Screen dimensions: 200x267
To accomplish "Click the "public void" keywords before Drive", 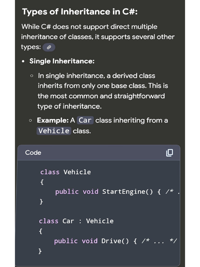I will [x=76, y=241].
